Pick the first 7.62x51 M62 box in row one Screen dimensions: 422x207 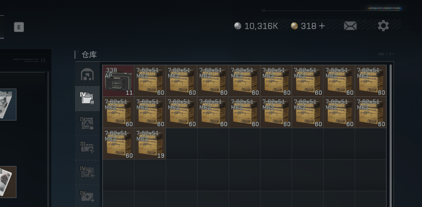(x=150, y=81)
